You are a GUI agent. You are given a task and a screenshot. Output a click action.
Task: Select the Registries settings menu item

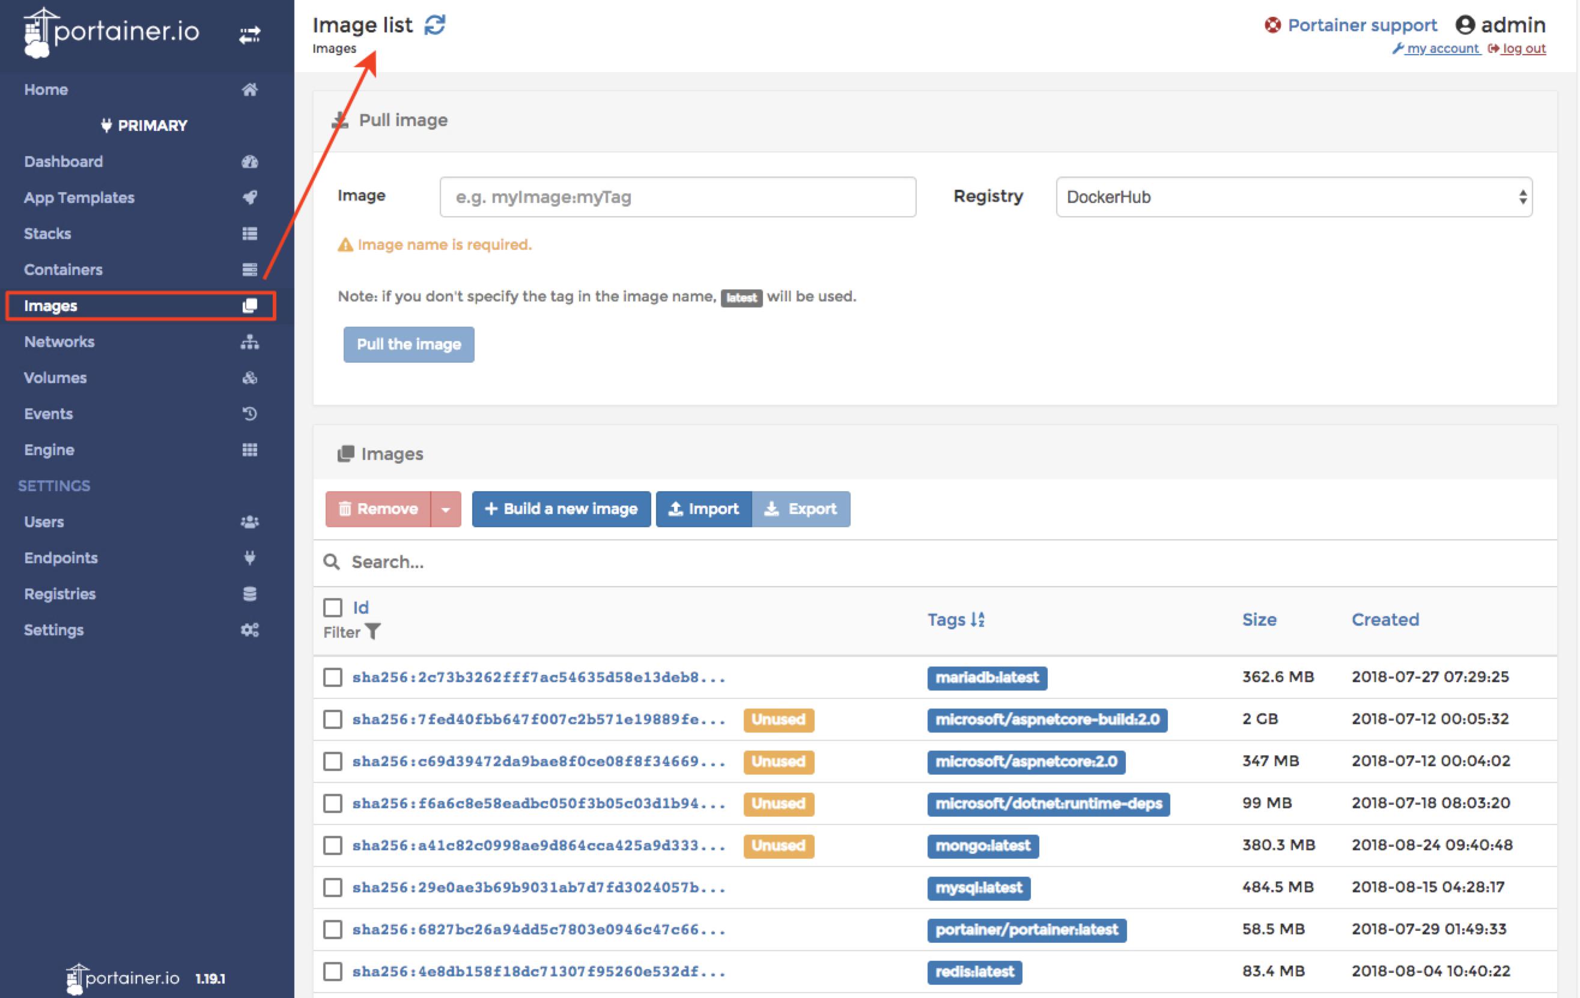click(x=60, y=593)
